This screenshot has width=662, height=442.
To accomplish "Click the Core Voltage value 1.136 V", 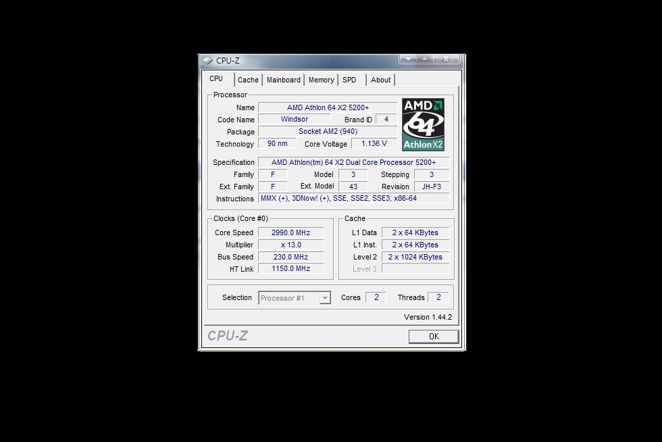I will [x=374, y=144].
